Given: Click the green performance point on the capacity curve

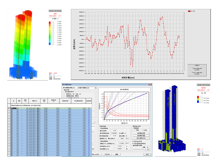Looking at the screenshot, I should coord(132,99).
